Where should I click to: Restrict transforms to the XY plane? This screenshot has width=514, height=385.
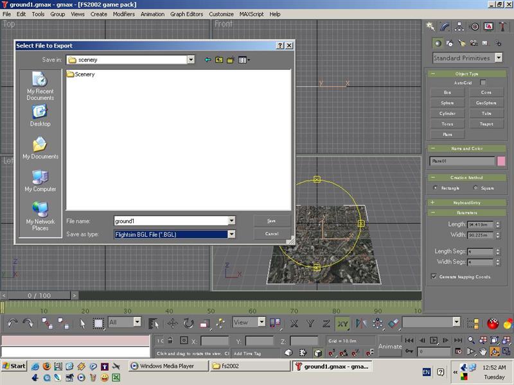pos(342,323)
